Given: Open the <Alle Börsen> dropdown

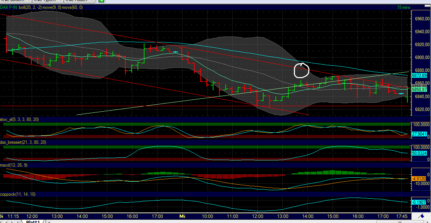Looking at the screenshot, I should [x=15, y=1].
